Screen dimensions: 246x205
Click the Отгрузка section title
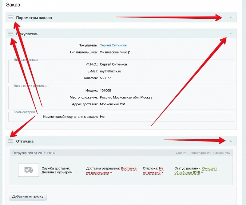pos(25,141)
